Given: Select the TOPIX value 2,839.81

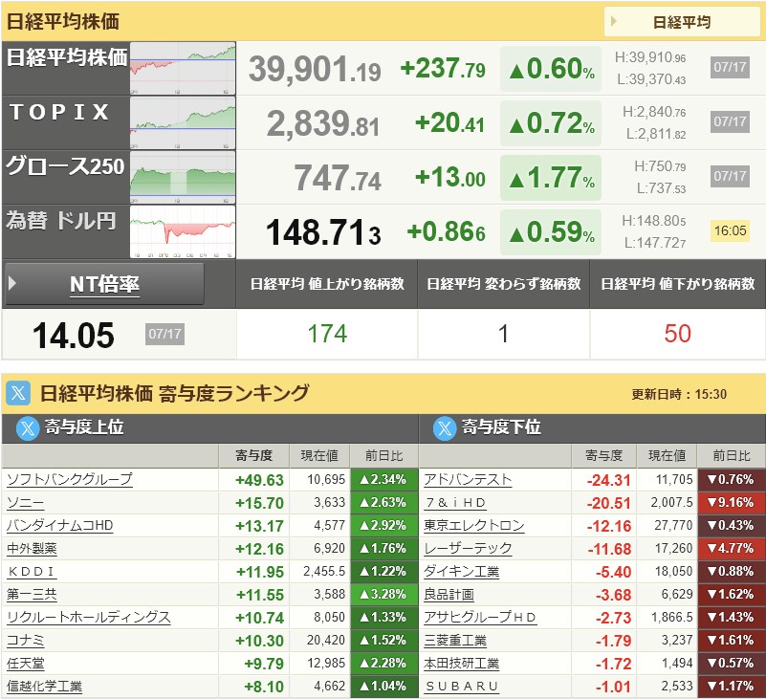Looking at the screenshot, I should (323, 123).
